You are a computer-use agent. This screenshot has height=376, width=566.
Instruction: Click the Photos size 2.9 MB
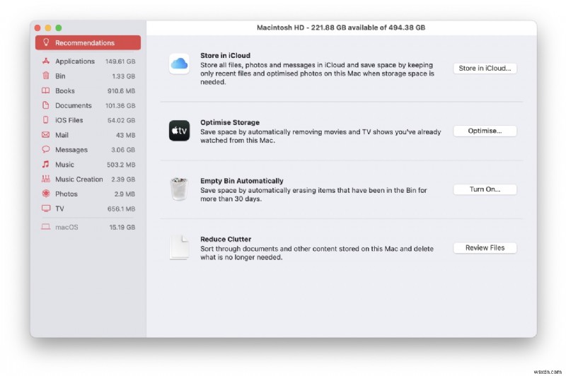click(125, 194)
